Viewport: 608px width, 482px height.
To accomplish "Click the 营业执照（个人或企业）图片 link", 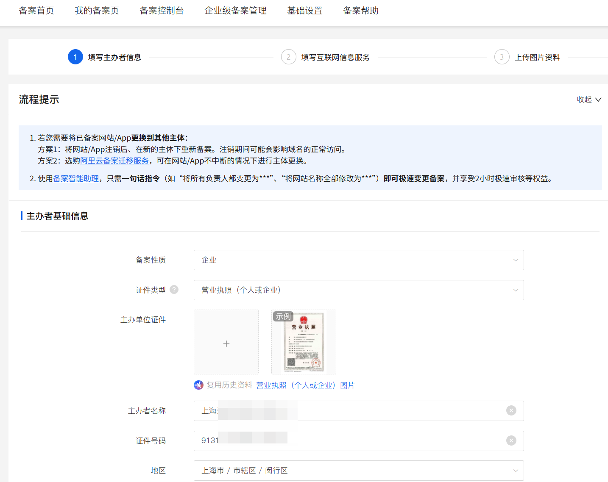I will 306,385.
